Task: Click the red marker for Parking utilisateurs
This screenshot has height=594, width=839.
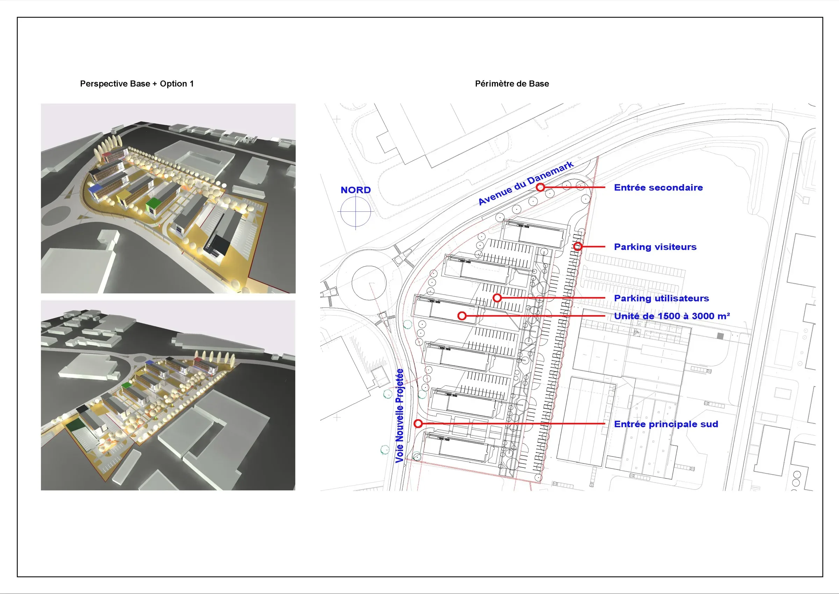Action: 497,298
